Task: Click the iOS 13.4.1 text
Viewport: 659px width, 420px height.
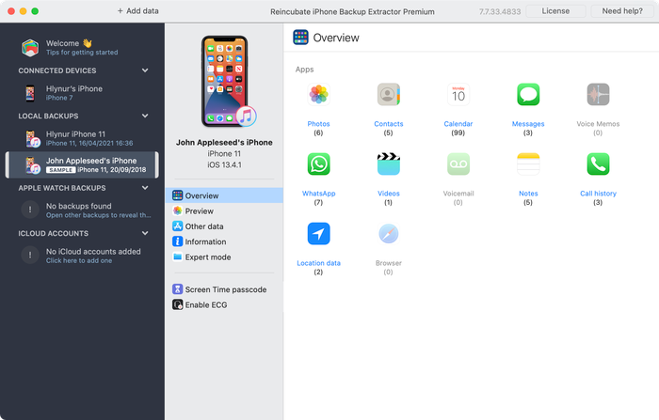Action: pyautogui.click(x=224, y=164)
